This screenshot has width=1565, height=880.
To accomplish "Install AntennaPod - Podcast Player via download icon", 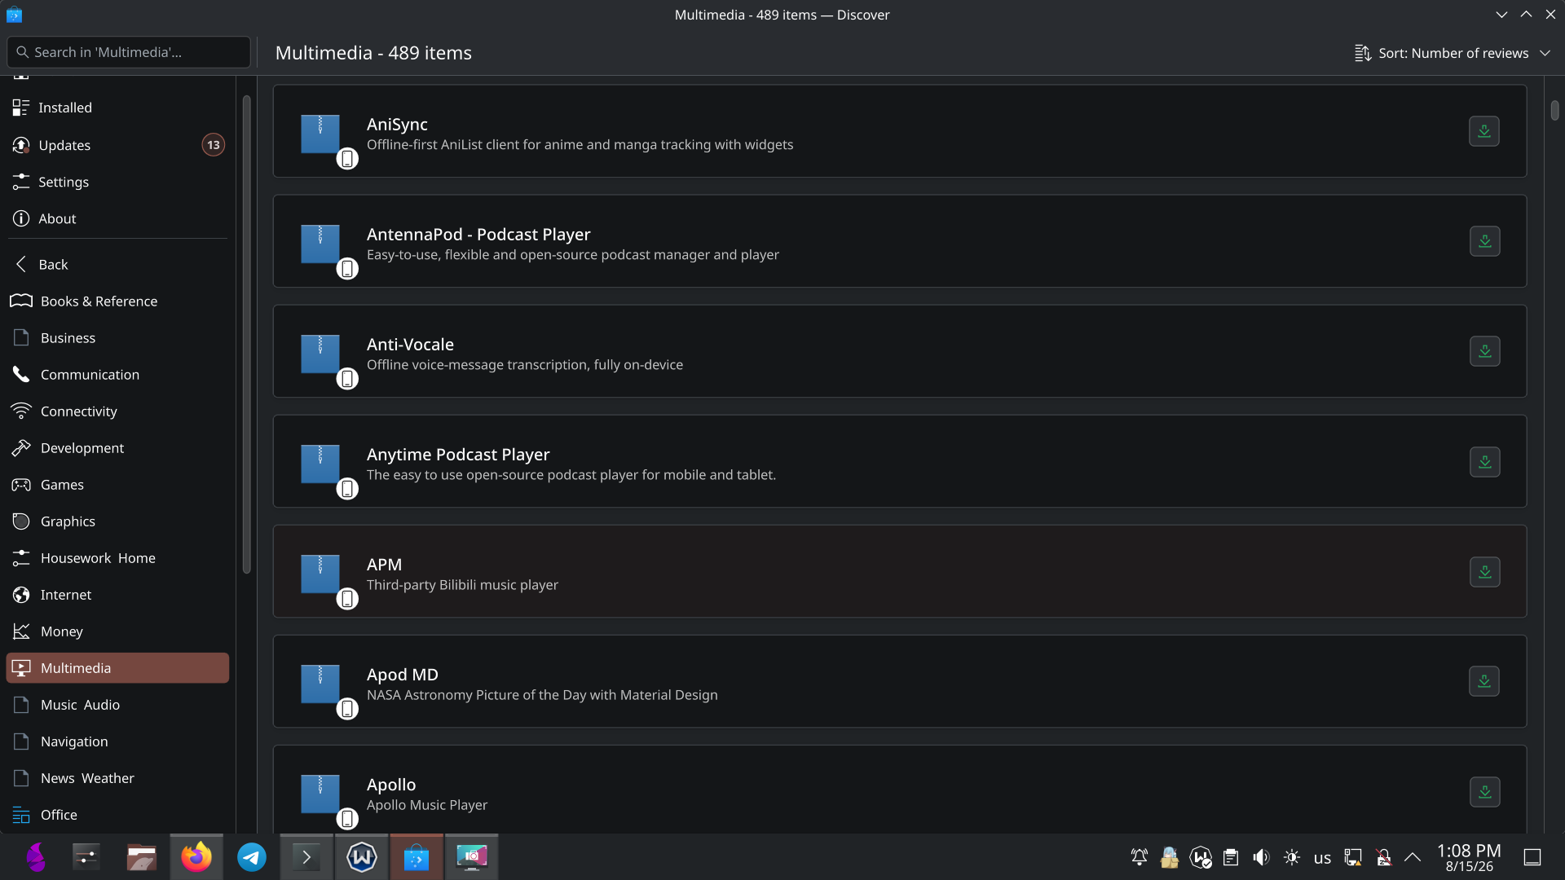I will [1484, 241].
